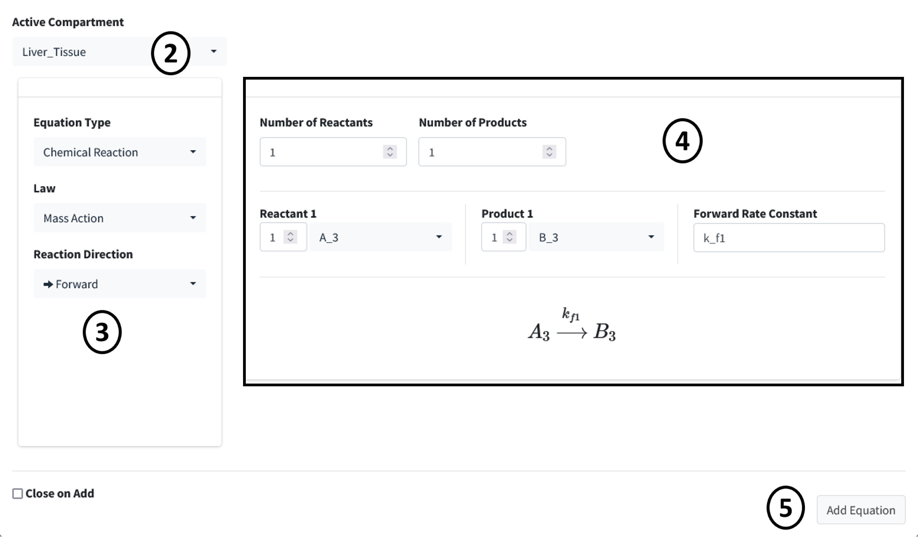Screen dimensions: 918x542
Task: Click the Close on Add label text
Action: (60, 494)
